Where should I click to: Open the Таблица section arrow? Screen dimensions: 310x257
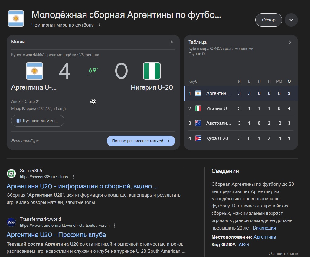[290, 42]
